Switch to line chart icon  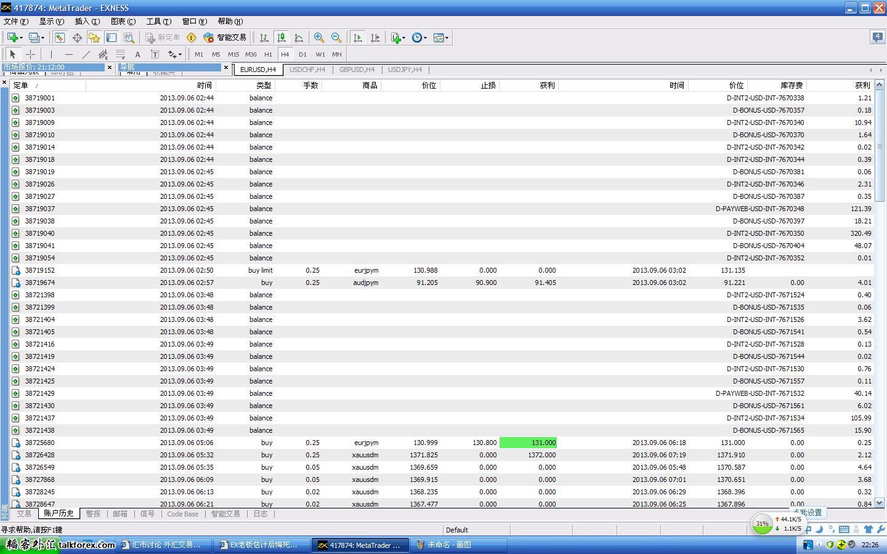point(299,38)
